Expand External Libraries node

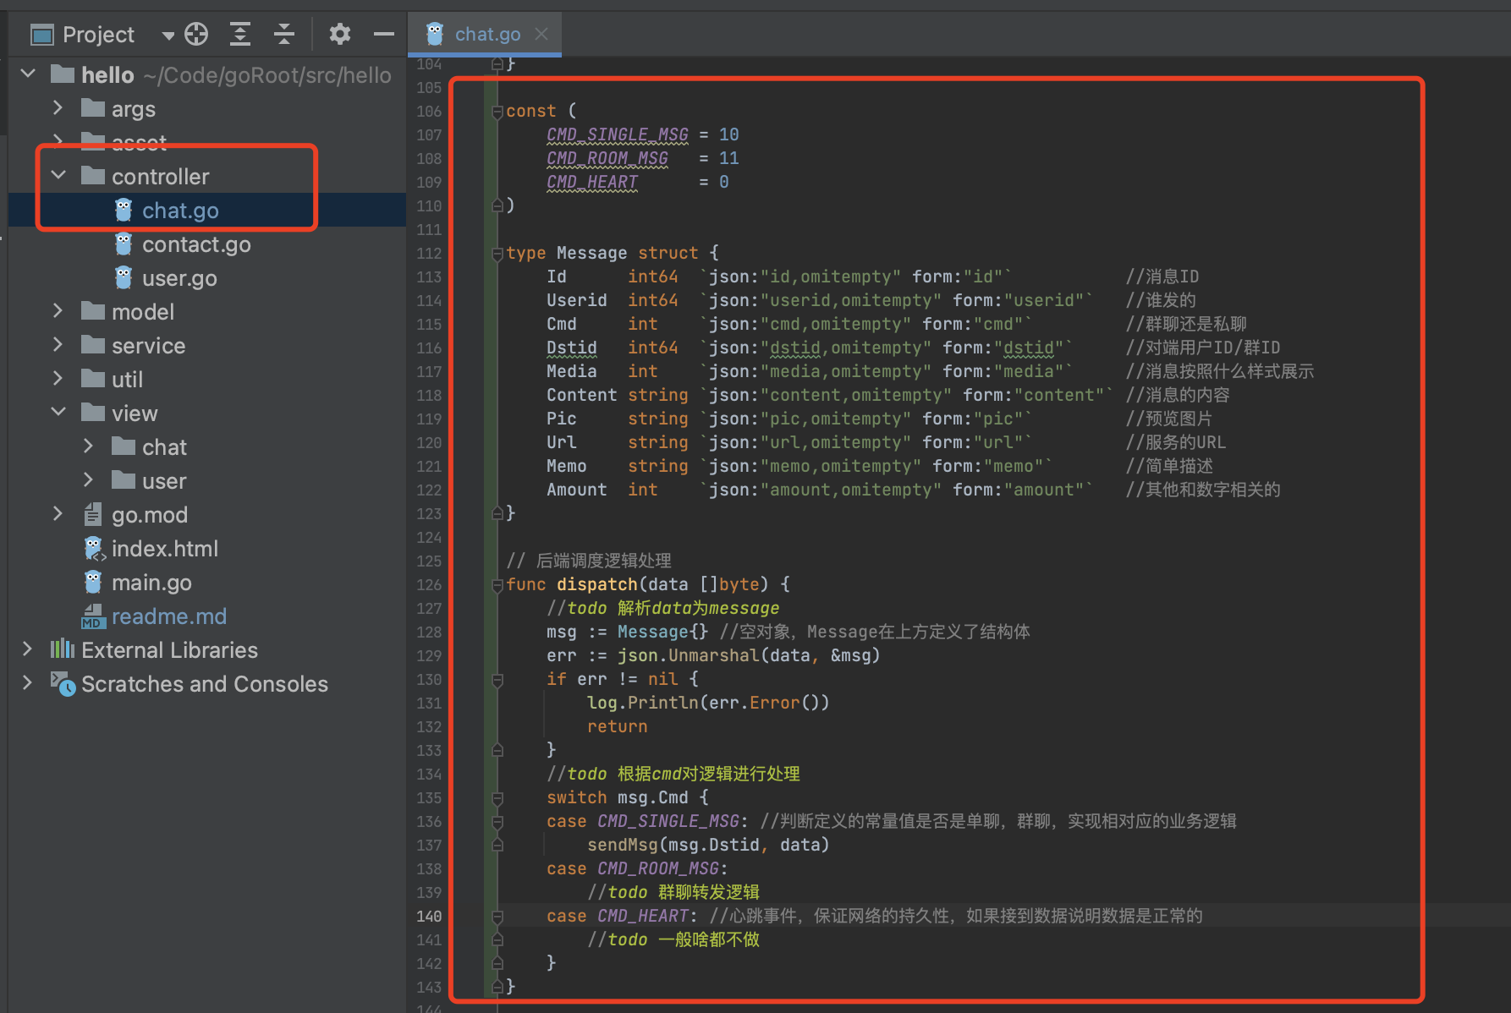[x=27, y=649]
